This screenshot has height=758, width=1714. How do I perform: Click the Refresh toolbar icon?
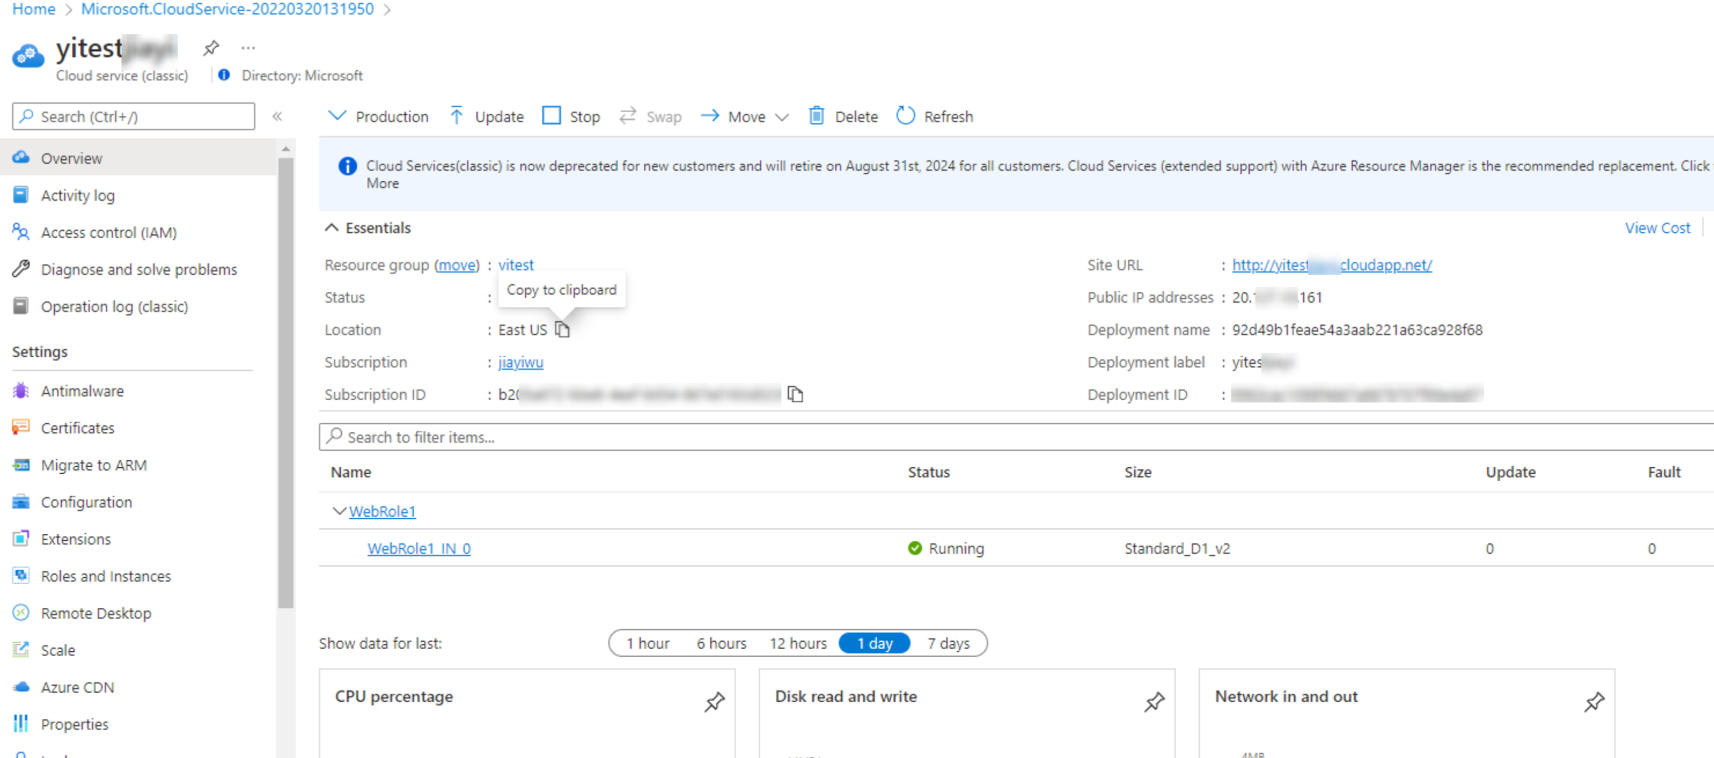[x=905, y=116]
